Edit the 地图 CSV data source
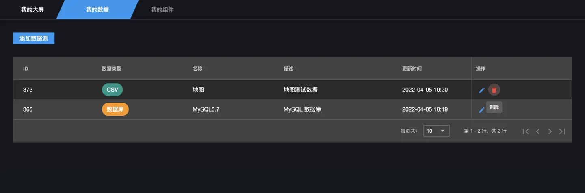585x193 pixels. click(482, 90)
